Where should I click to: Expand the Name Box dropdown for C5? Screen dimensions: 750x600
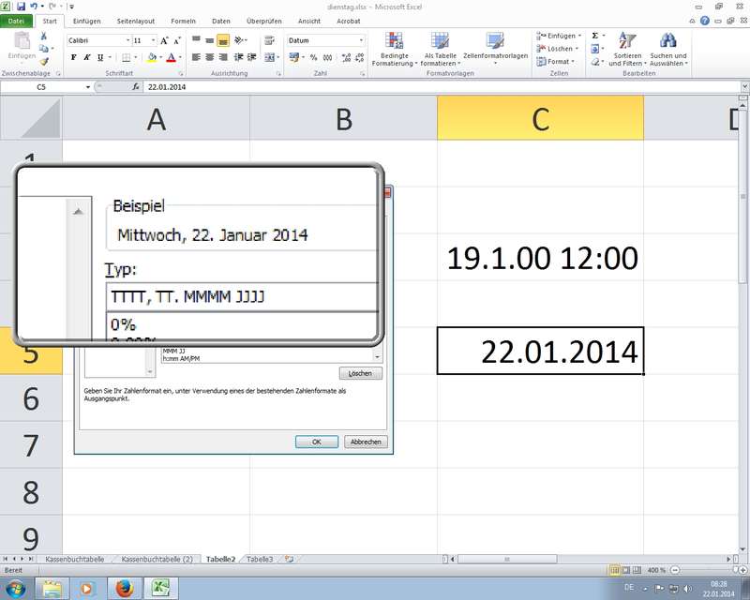tap(88, 87)
